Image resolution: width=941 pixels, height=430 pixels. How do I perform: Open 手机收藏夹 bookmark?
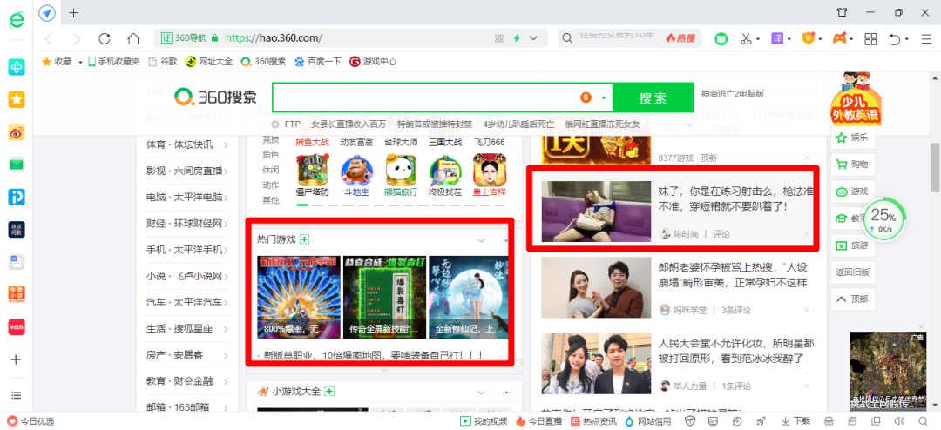tap(114, 61)
